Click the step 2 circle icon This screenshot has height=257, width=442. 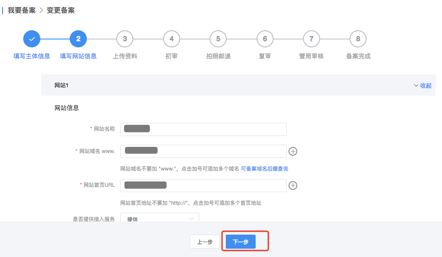[78, 39]
